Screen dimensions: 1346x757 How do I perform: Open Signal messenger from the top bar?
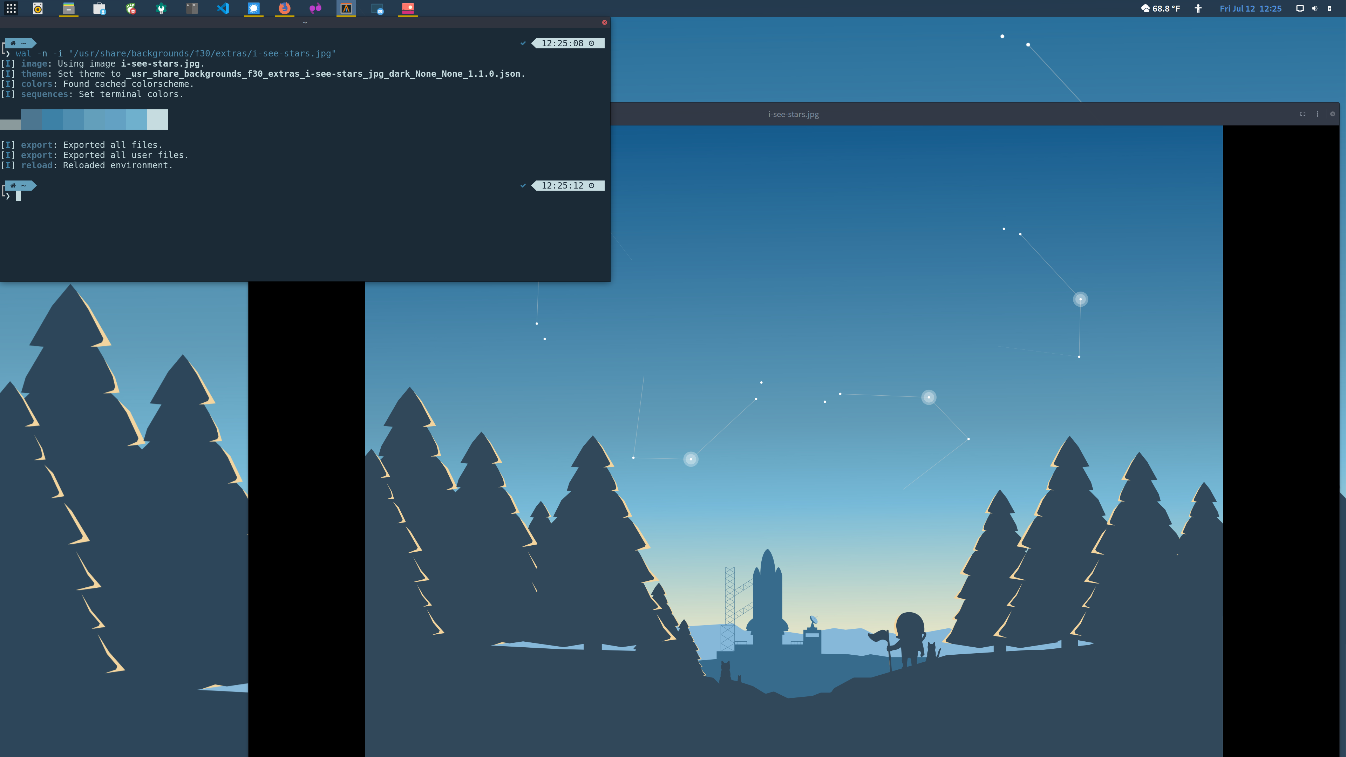tap(254, 8)
